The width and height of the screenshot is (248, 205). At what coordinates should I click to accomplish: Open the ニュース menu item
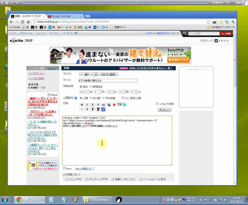[x=41, y=33]
